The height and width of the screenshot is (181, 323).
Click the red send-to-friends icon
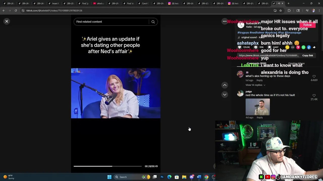(298, 47)
